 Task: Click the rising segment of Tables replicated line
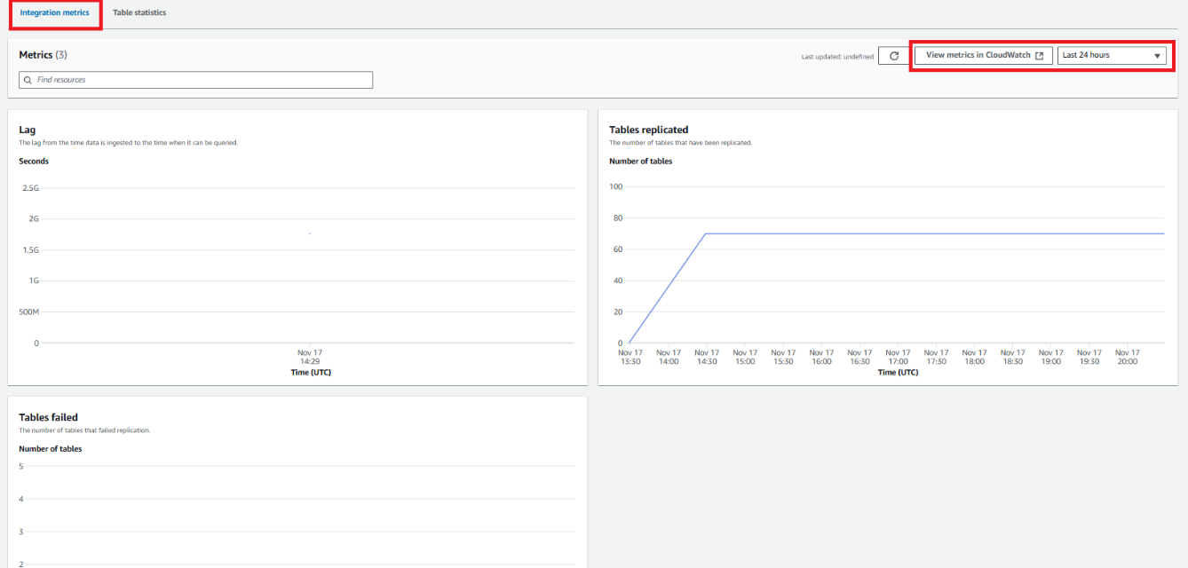coord(667,288)
